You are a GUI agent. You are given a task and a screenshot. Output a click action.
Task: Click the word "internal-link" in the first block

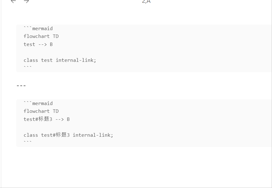click(75, 60)
